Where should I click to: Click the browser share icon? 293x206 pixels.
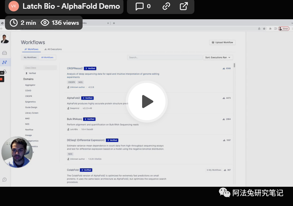(x=259, y=29)
